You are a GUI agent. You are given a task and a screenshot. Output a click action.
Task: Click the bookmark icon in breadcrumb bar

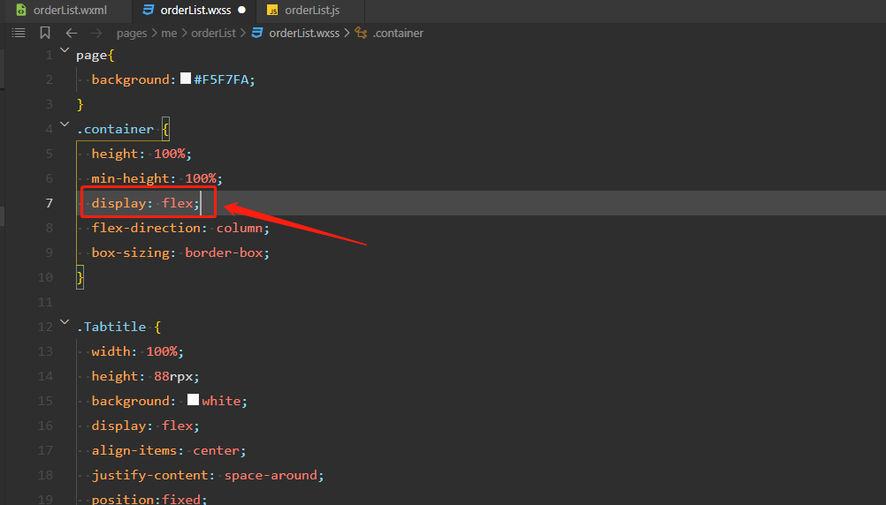click(45, 33)
